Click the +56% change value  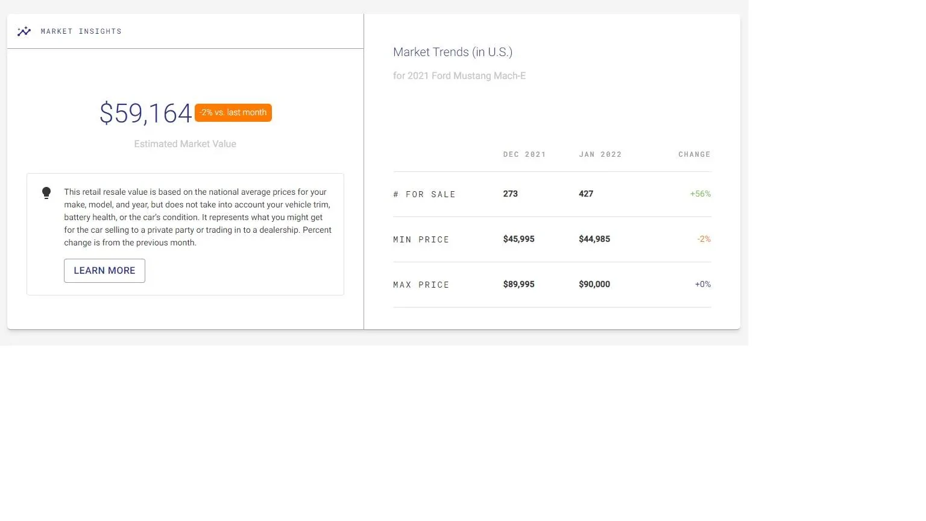pyautogui.click(x=701, y=194)
